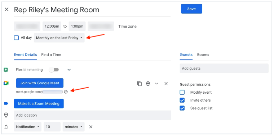This screenshot has width=274, height=136.
Task: Save the event
Action: [x=191, y=9]
